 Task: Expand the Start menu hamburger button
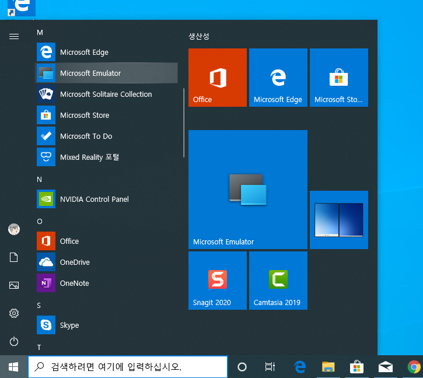point(14,36)
